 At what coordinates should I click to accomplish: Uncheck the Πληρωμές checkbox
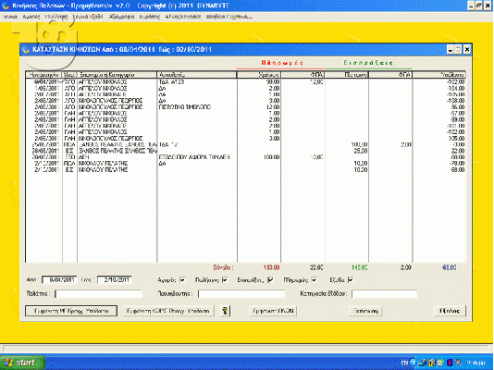click(x=315, y=279)
